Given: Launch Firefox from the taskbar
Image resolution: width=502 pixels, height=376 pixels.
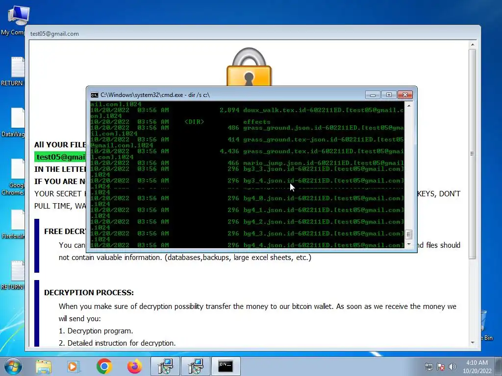Looking at the screenshot, I should [134, 366].
